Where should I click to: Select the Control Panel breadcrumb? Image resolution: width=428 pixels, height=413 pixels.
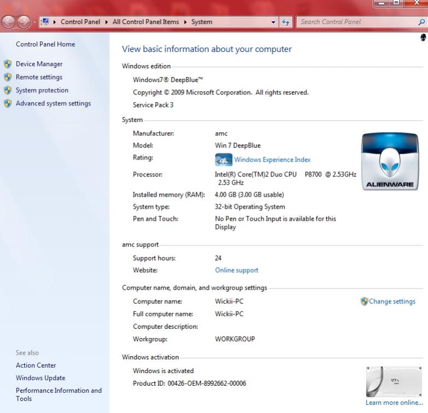click(80, 22)
